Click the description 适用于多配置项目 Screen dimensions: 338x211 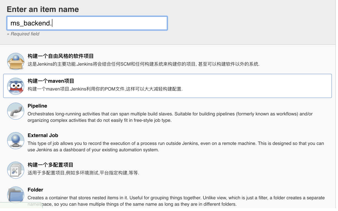point(83,173)
